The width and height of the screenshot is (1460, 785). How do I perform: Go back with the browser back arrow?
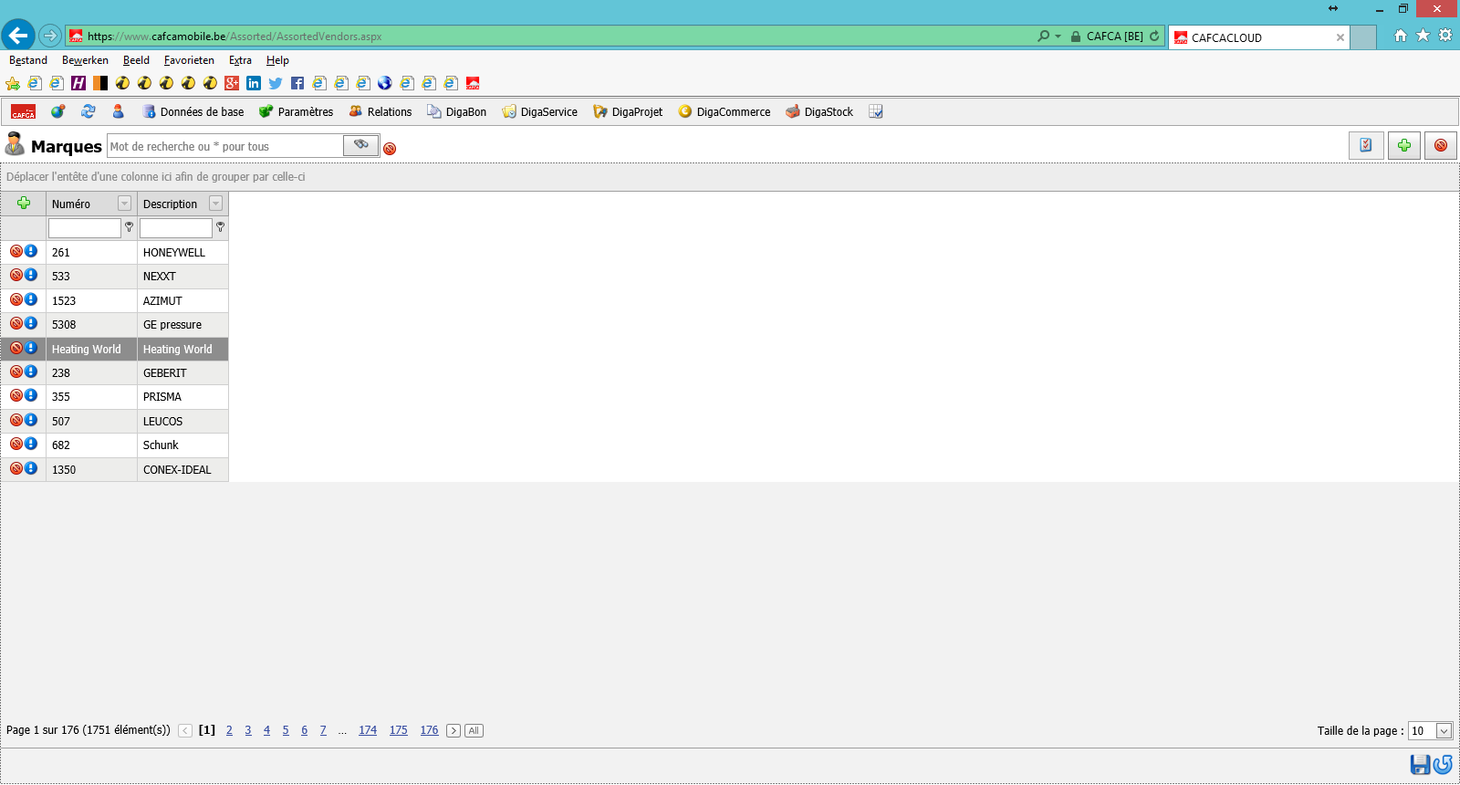coord(18,36)
